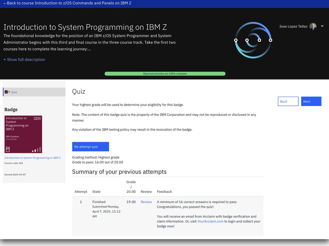Click the Grading method: Highest grade text

point(96,157)
